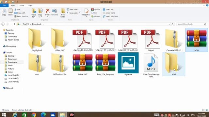Image resolution: width=209 pixels, height=117 pixels.
Task: Select the highlighted folder
Action: tap(37, 40)
